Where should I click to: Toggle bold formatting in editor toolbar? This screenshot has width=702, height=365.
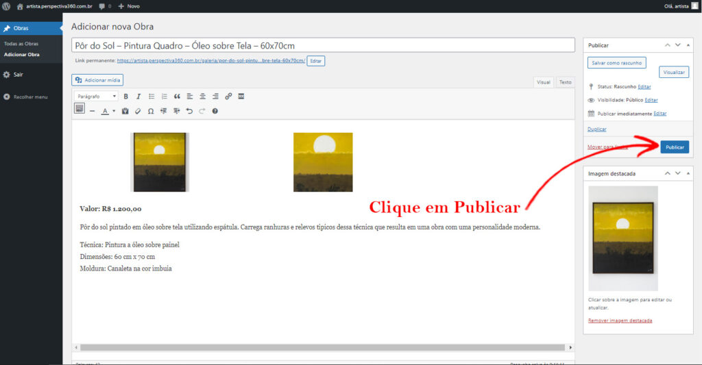(x=126, y=96)
